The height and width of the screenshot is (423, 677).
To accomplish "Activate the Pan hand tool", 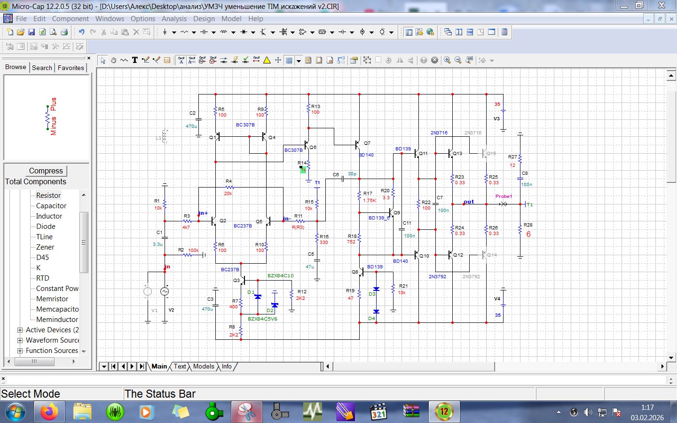I will pyautogui.click(x=113, y=60).
